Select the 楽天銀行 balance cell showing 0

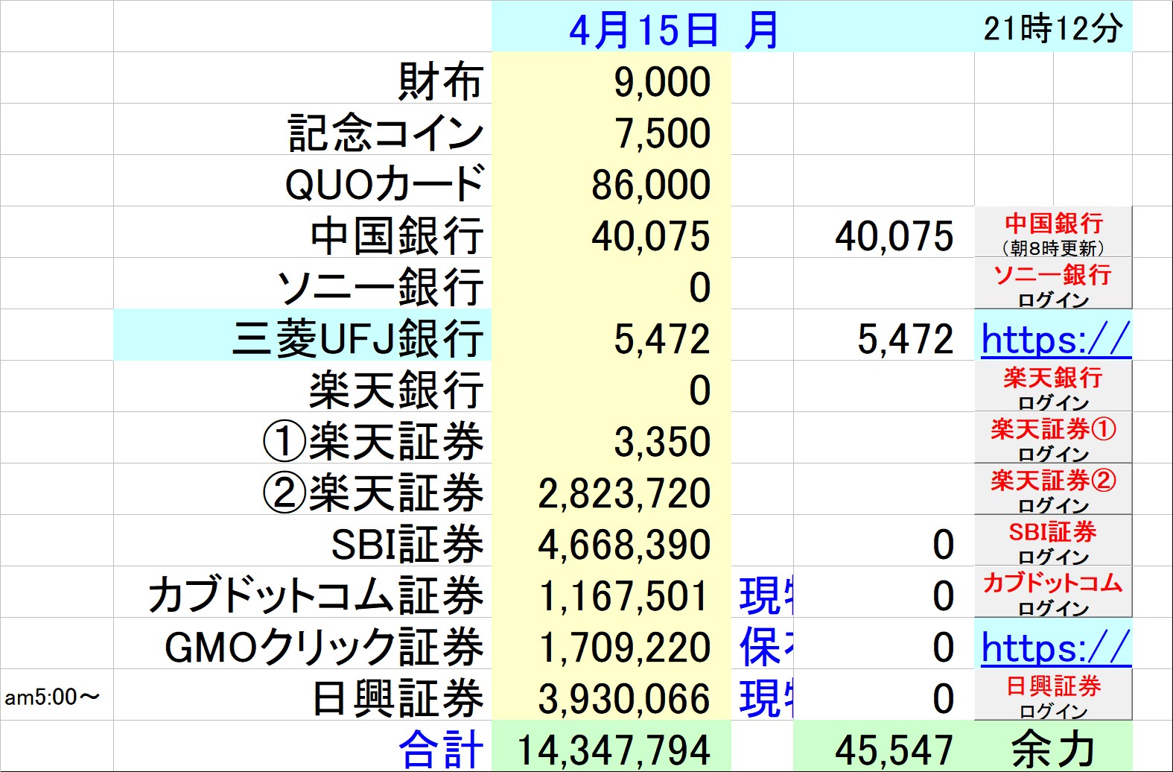[x=611, y=387]
